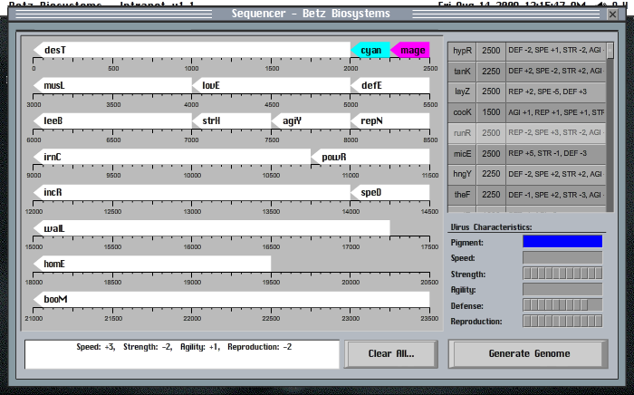The image size is (634, 395).
Task: Pick the lovE gene block
Action: (271, 85)
